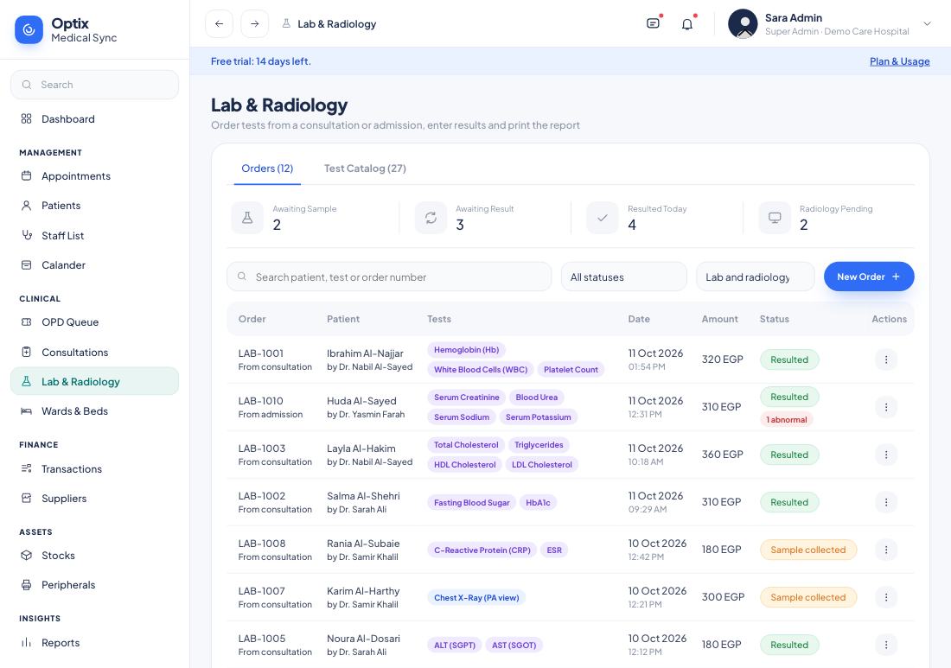The image size is (951, 668).
Task: Open the All statuses filter dropdown
Action: coord(623,277)
